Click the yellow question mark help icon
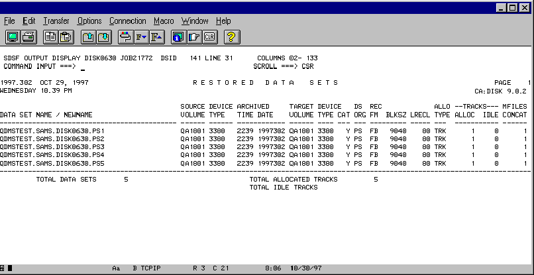This screenshot has width=534, height=275. pyautogui.click(x=231, y=37)
